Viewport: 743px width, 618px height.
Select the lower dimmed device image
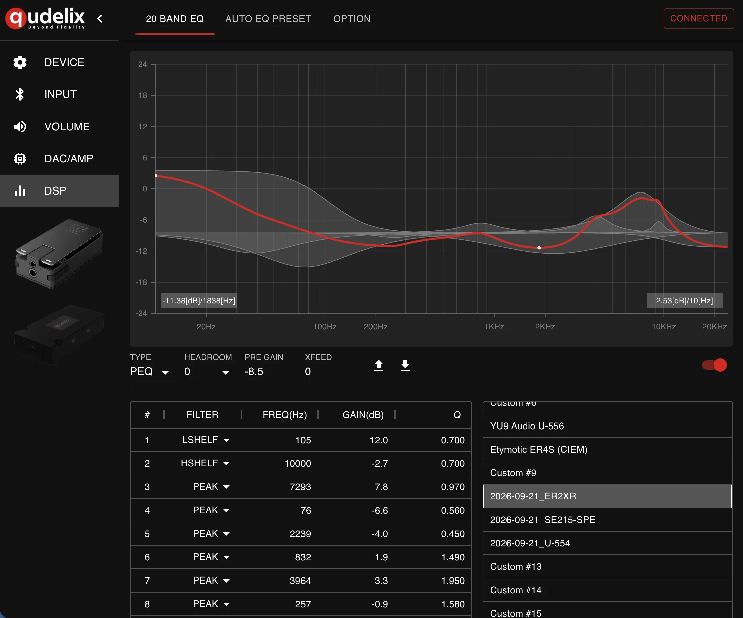pos(59,334)
